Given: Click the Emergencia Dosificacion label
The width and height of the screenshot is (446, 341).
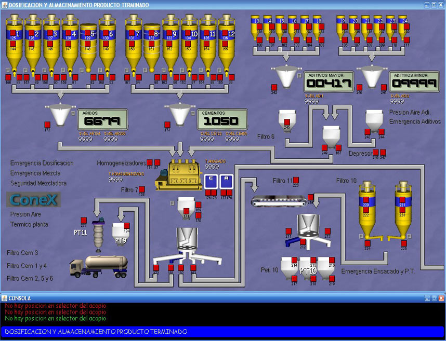Looking at the screenshot, I should click(x=42, y=163).
